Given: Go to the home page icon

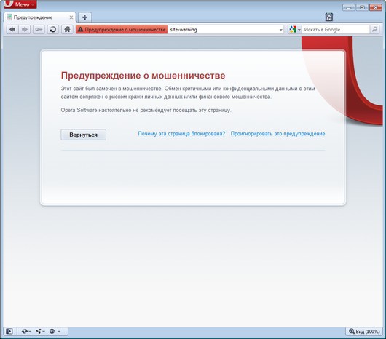Looking at the screenshot, I should point(67,30).
